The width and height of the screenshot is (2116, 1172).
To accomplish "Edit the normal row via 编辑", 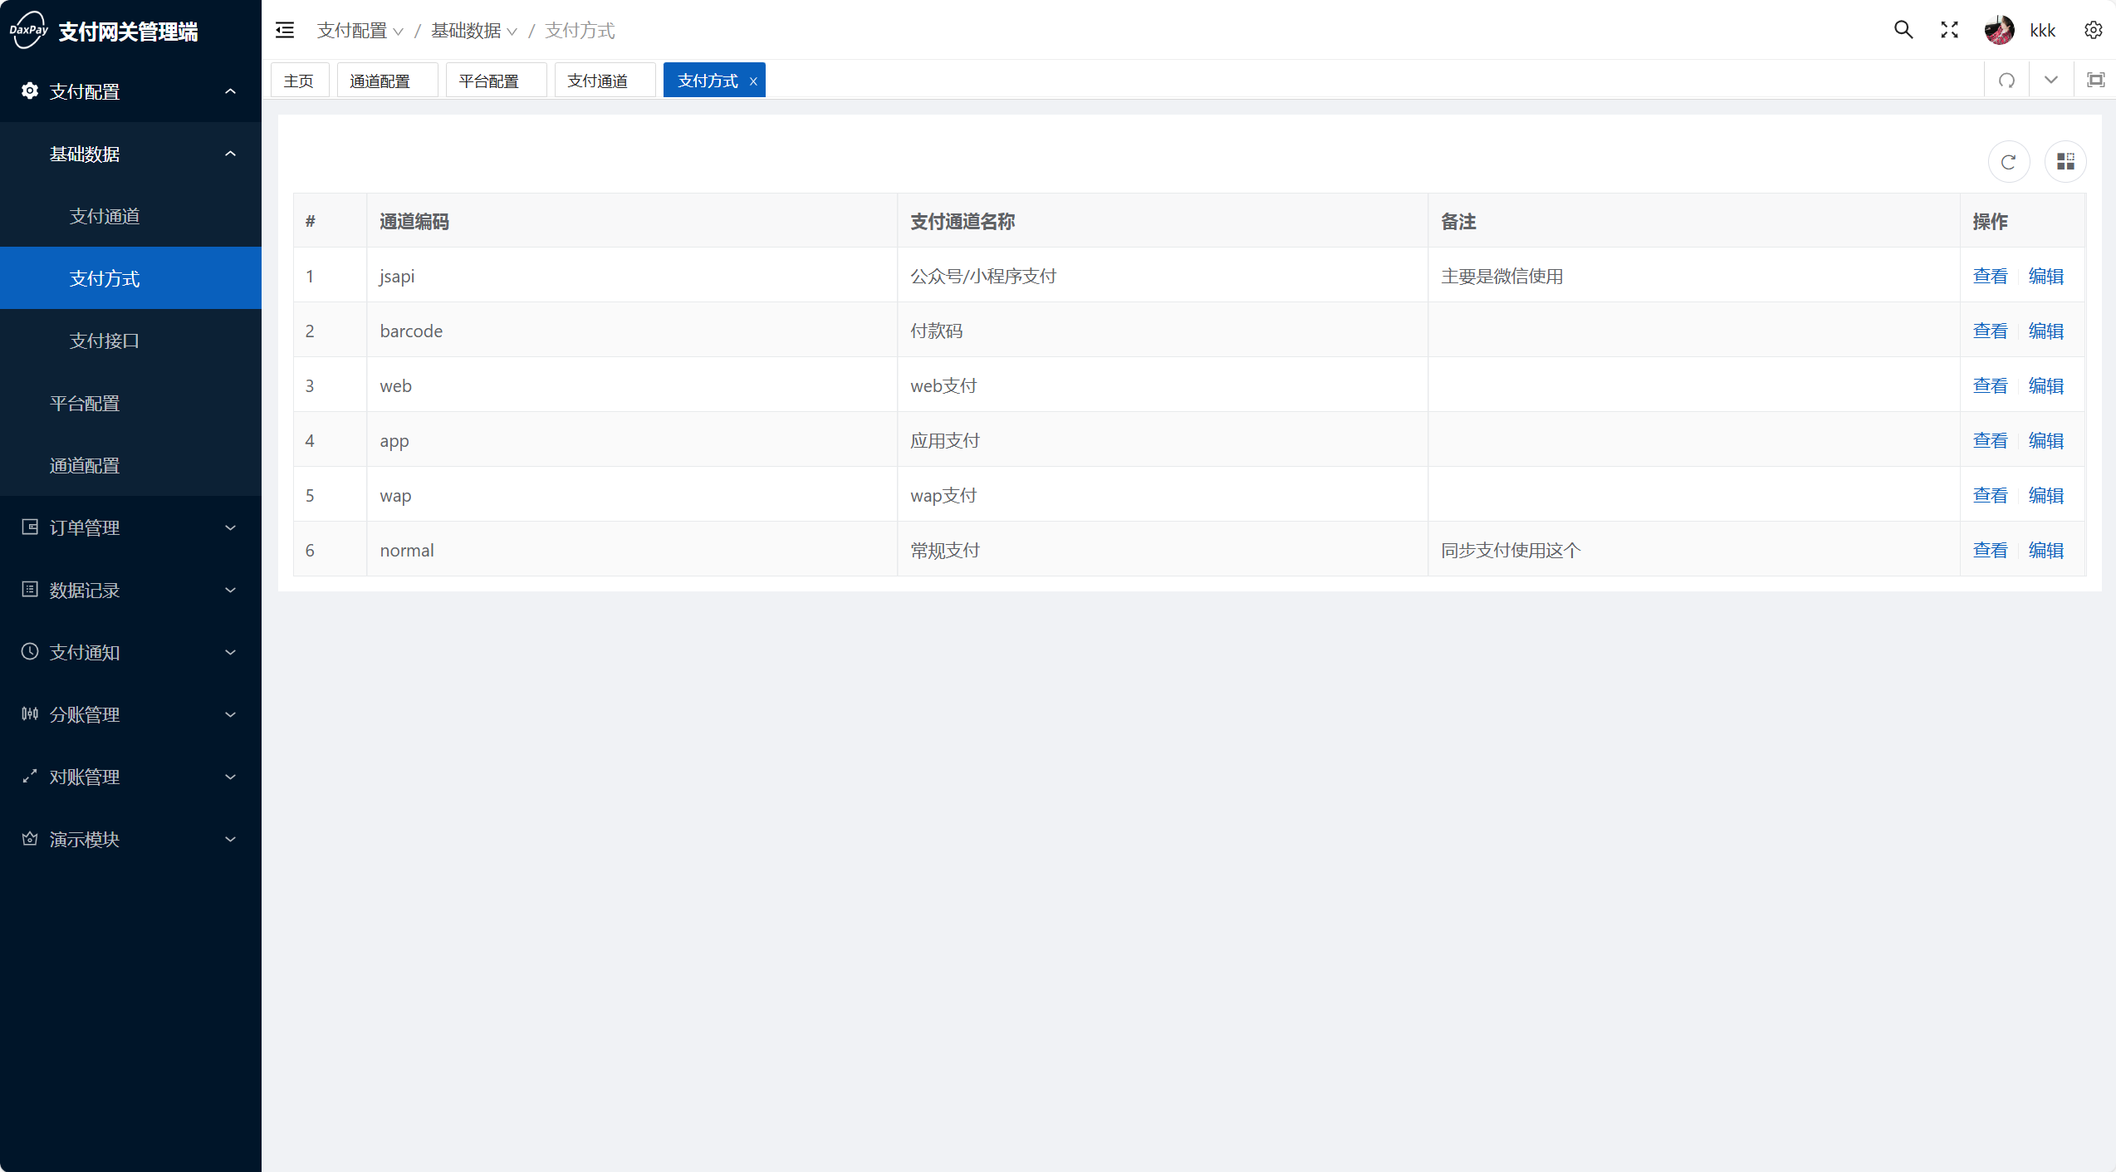I will click(x=2046, y=550).
